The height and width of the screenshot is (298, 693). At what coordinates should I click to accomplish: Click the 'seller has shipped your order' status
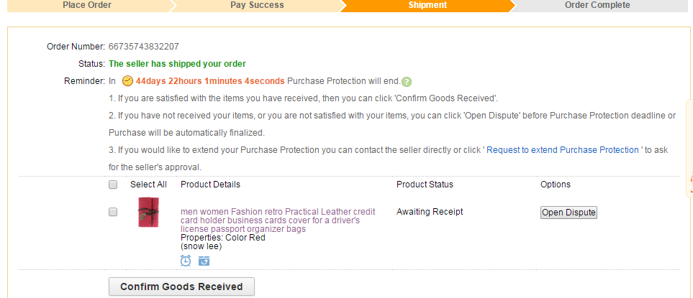point(177,64)
